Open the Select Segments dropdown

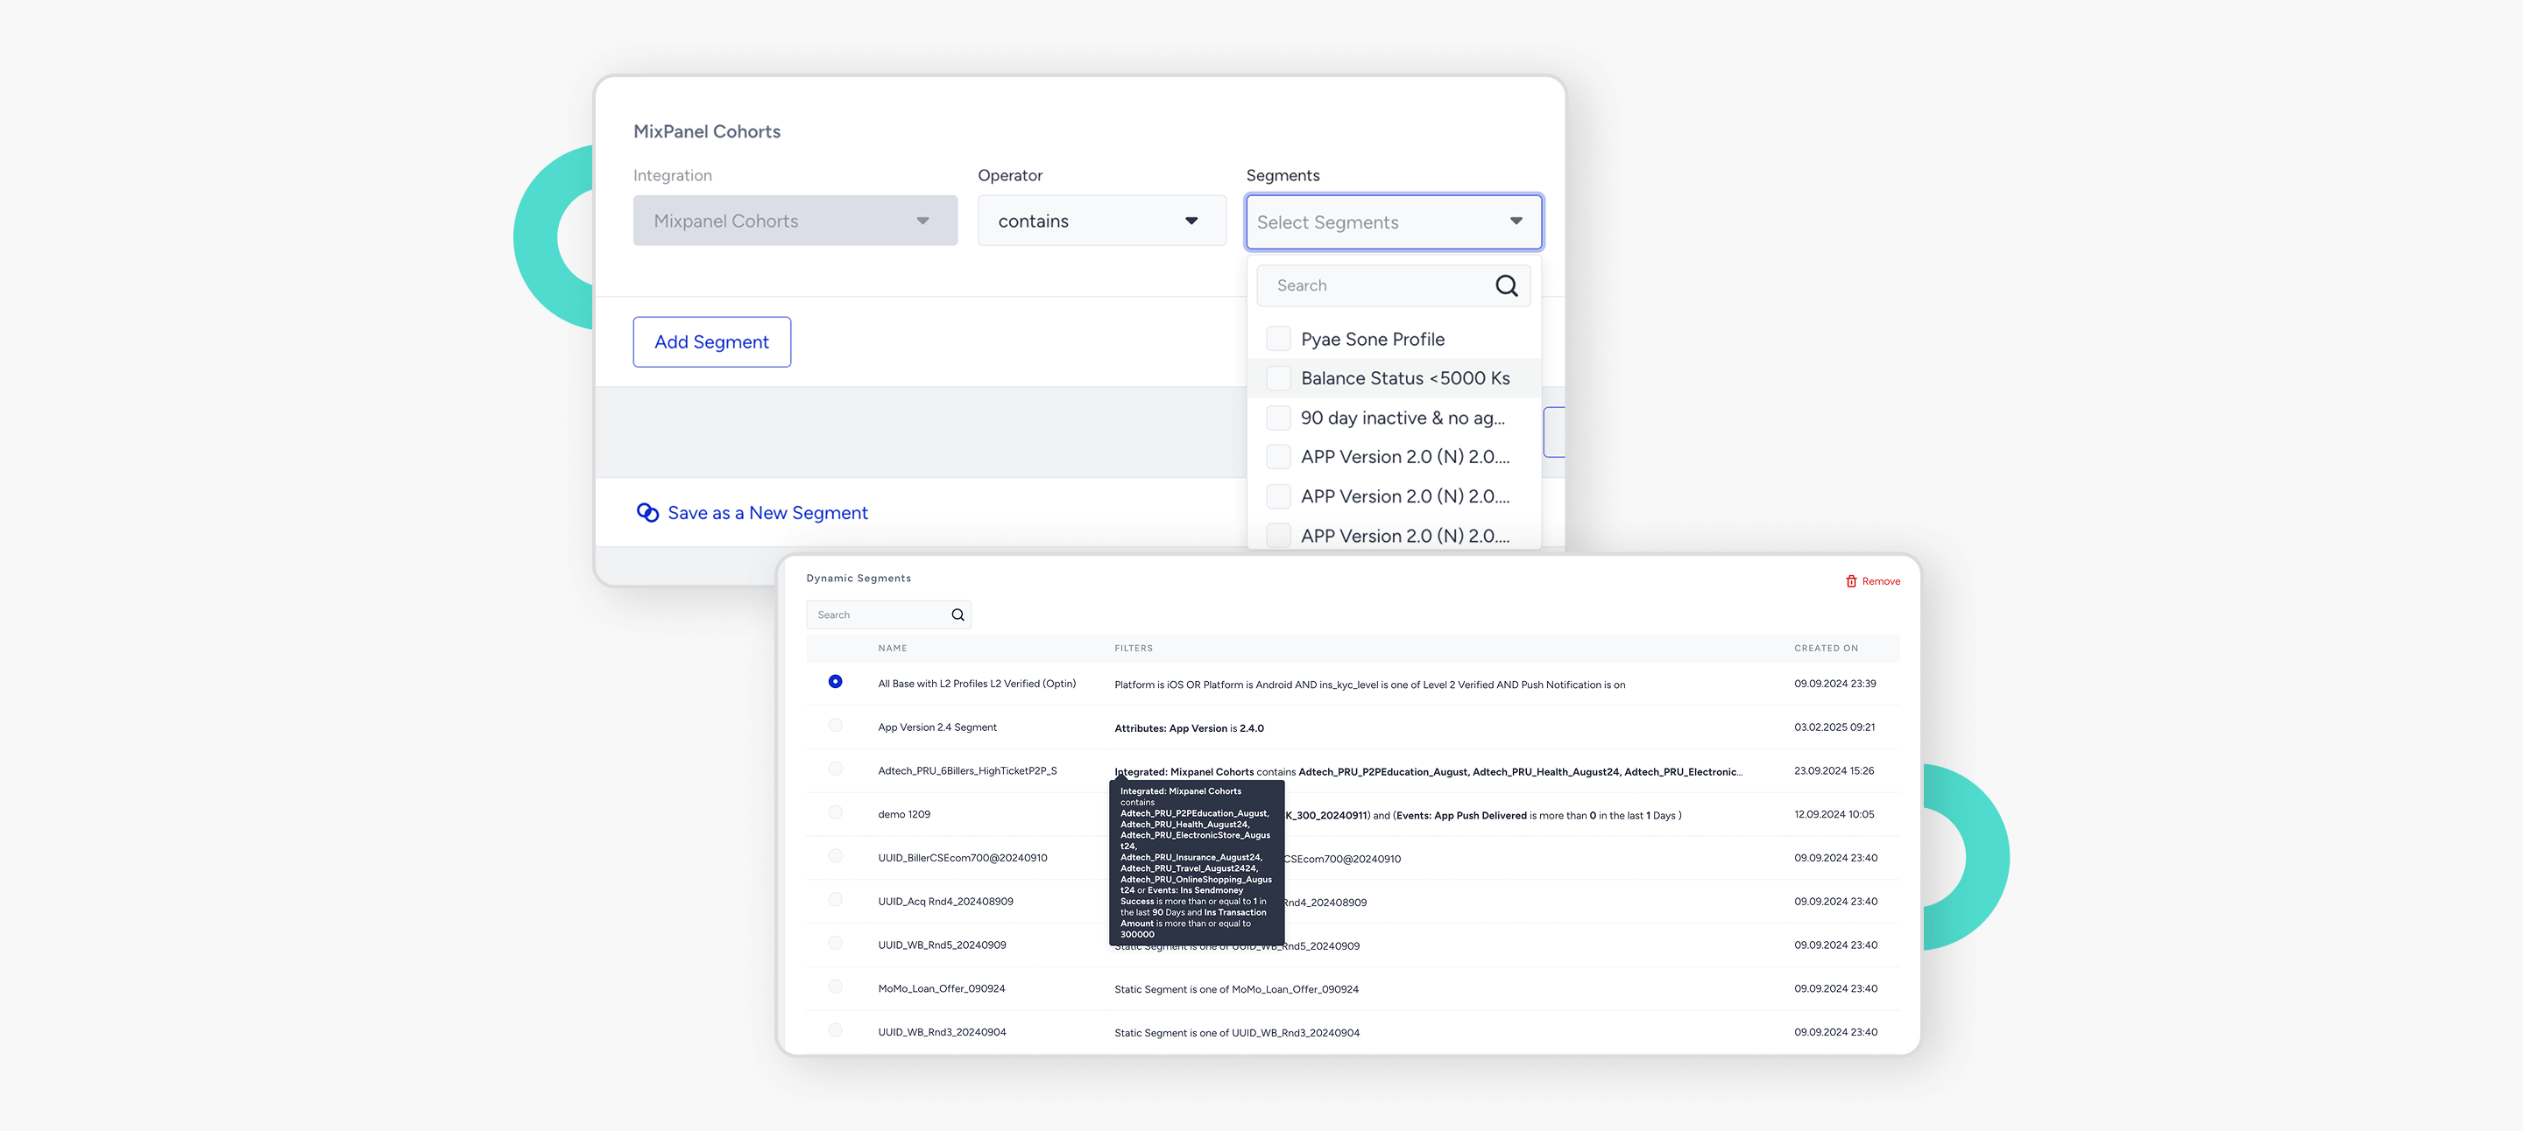pos(1393,222)
